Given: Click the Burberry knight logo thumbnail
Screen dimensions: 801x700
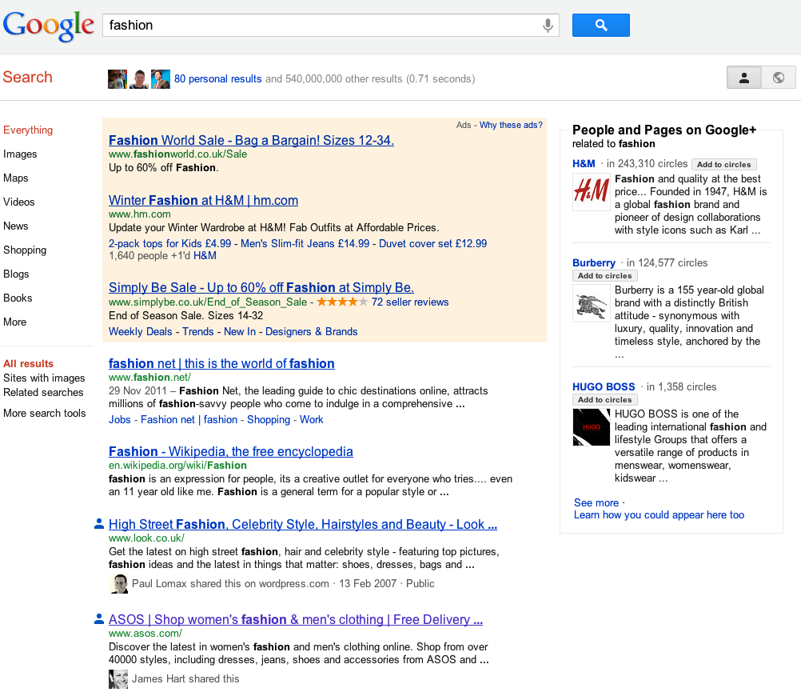Looking at the screenshot, I should pos(591,303).
